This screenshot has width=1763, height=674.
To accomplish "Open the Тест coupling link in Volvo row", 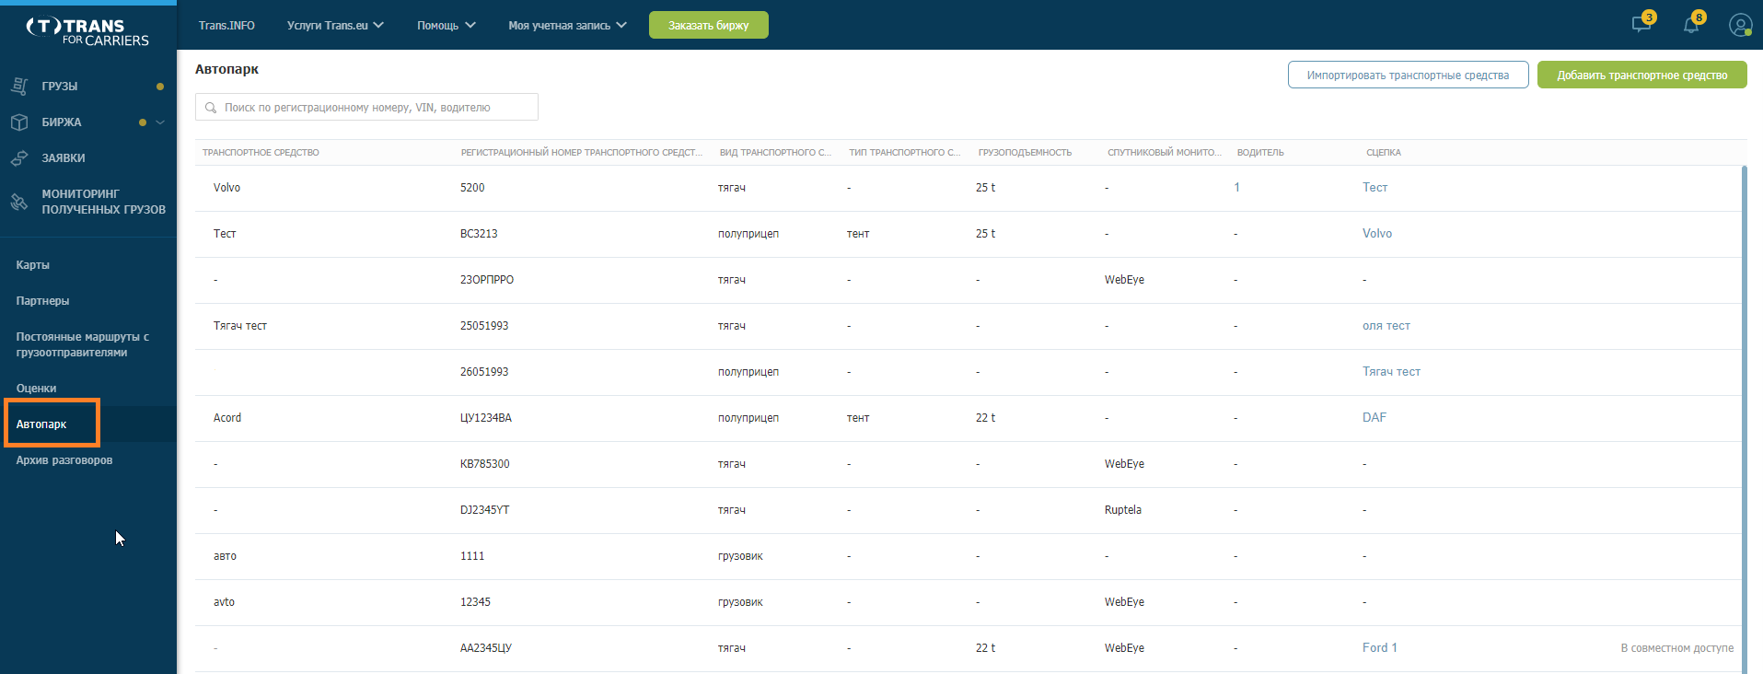I will [x=1374, y=188].
